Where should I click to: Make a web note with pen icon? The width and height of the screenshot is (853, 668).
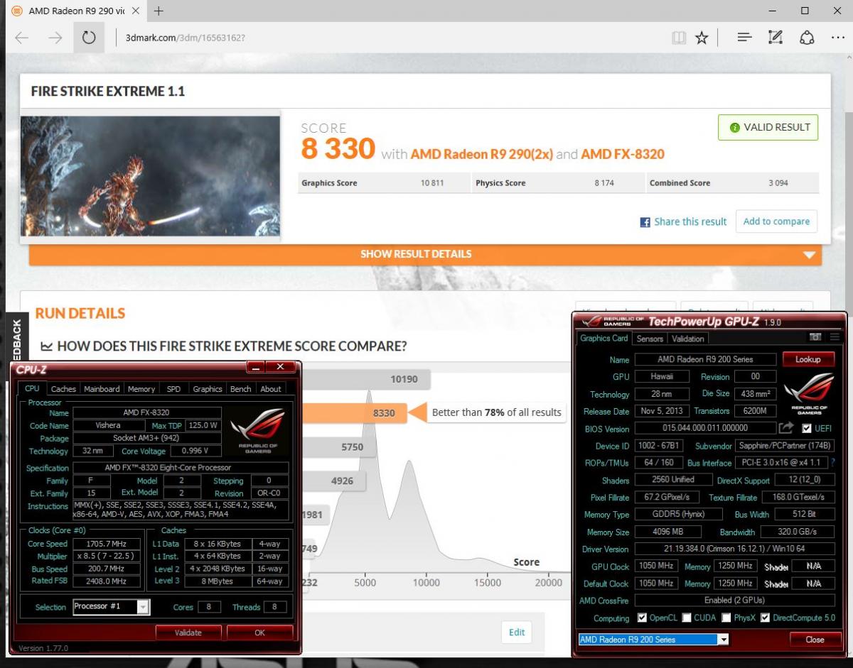click(776, 38)
